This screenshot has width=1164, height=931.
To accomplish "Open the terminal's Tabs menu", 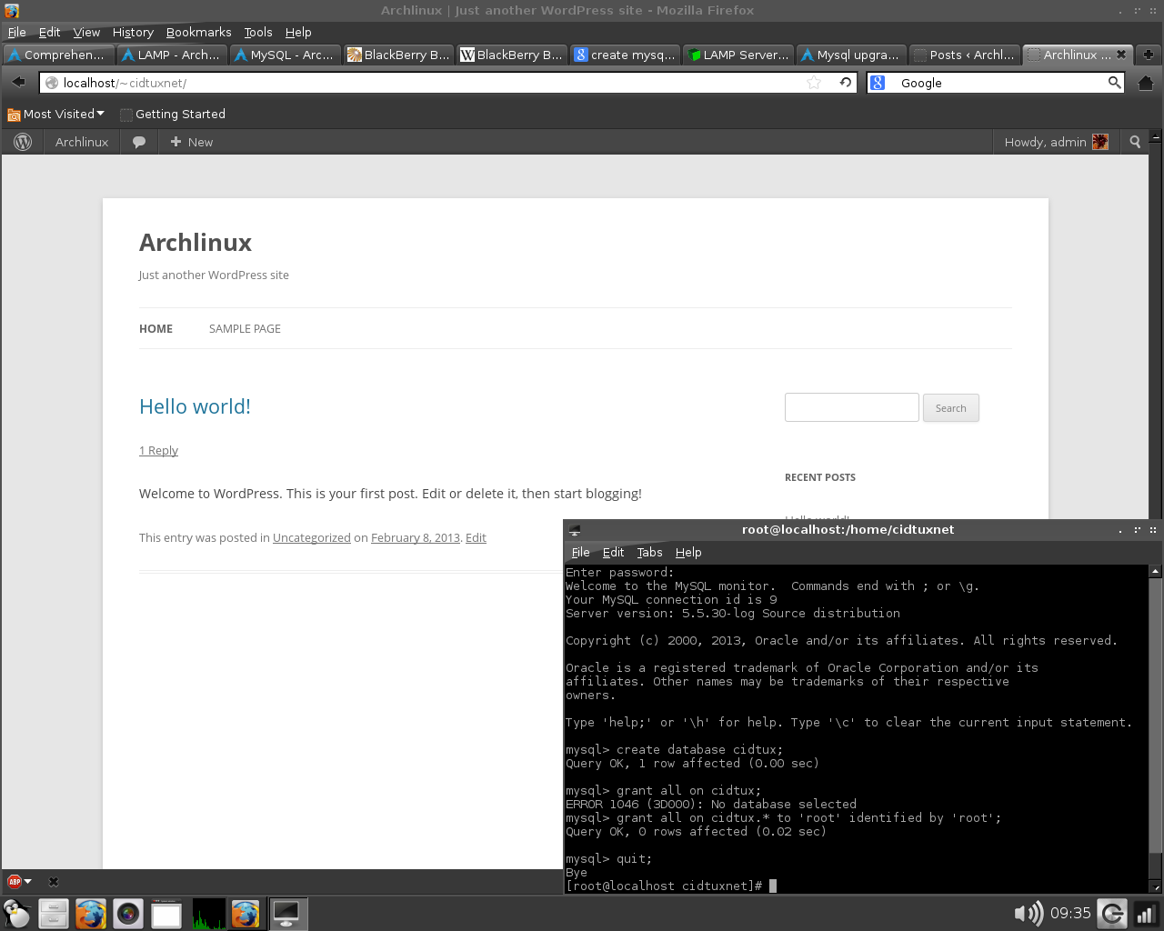I will pyautogui.click(x=649, y=552).
